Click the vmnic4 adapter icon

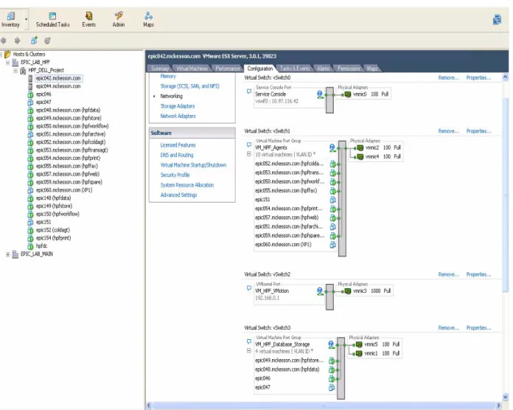360,157
